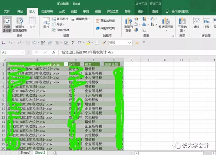
Task: Open the 图表 group dialog launcher
Action: click(173, 36)
